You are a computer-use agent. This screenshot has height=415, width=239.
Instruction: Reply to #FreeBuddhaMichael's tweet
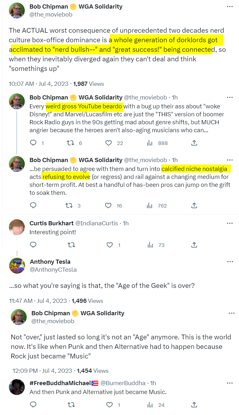[33, 405]
